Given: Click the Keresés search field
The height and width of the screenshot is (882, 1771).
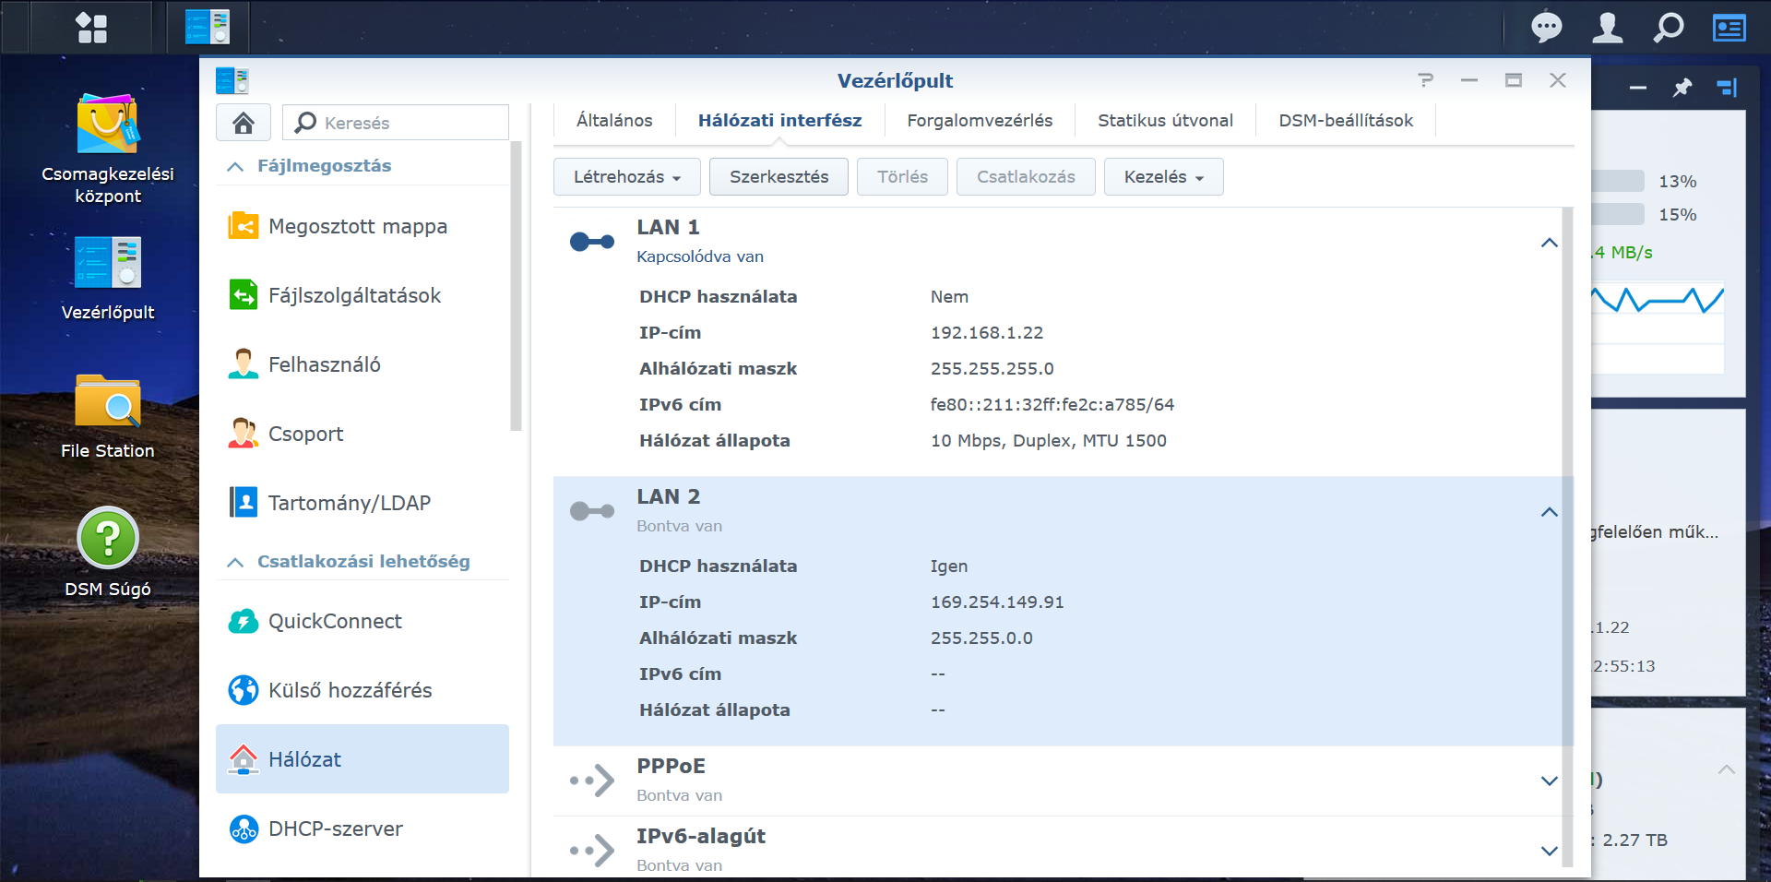Looking at the screenshot, I should [396, 123].
